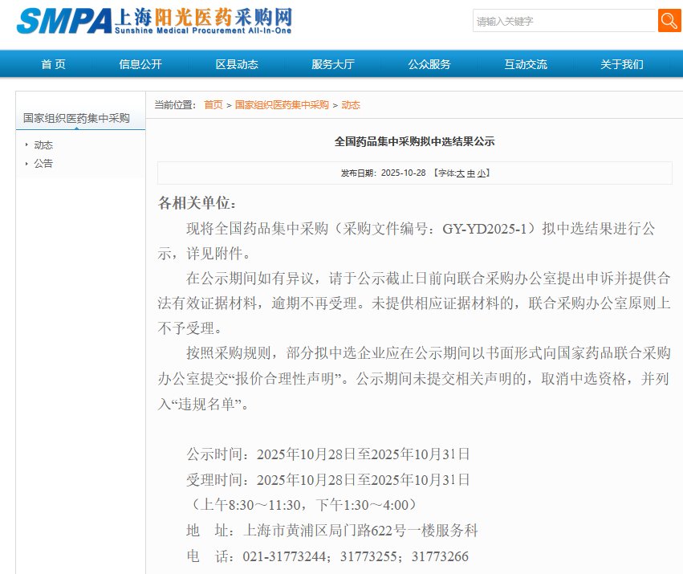The height and width of the screenshot is (574, 683).
Task: Go to the 区县动态 navigation item
Action: pos(237,64)
